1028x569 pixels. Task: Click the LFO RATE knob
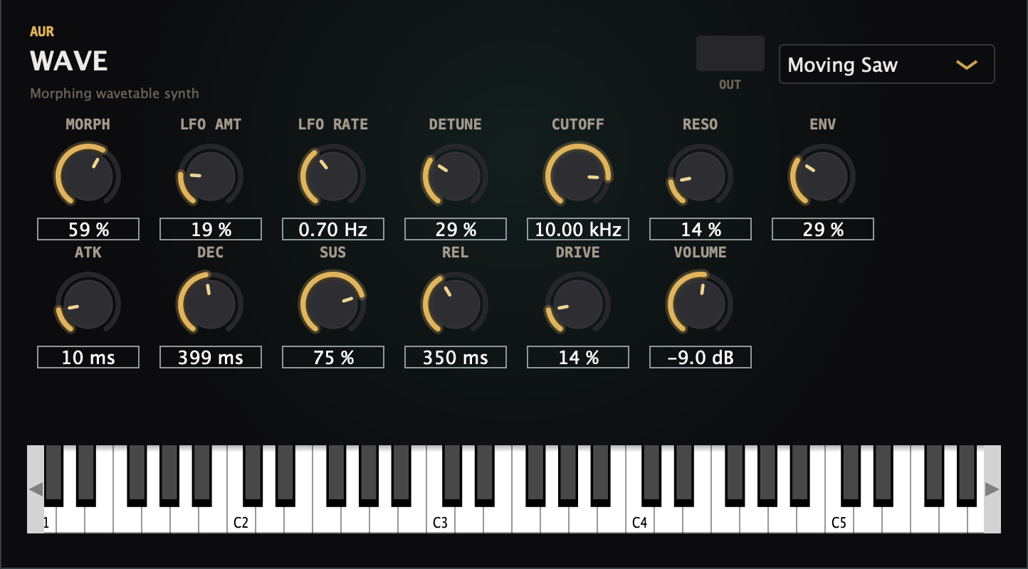tap(332, 175)
